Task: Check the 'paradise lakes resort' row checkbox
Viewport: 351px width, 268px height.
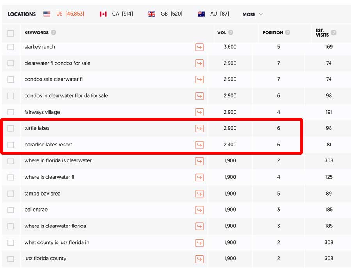Action: click(11, 145)
